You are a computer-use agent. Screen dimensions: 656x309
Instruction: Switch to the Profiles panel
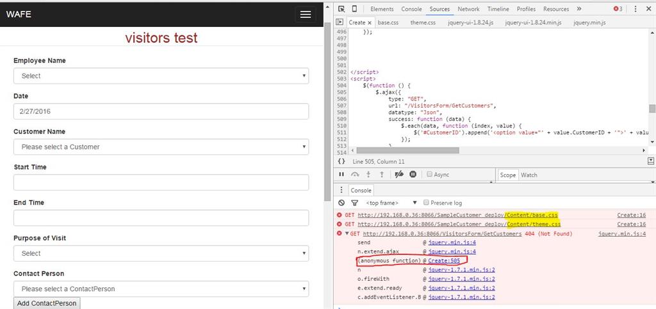[526, 9]
